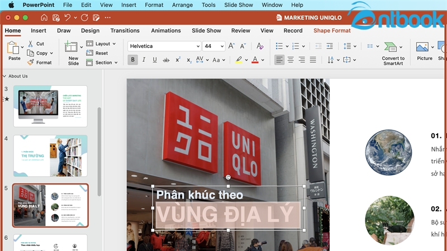Toggle Italic formatting

point(144,60)
